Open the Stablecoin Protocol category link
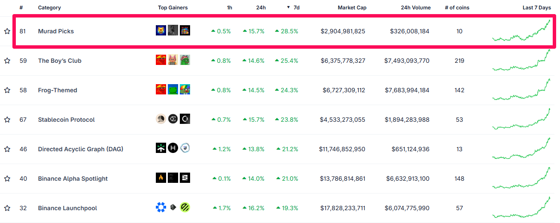The height and width of the screenshot is (223, 560). [x=66, y=120]
